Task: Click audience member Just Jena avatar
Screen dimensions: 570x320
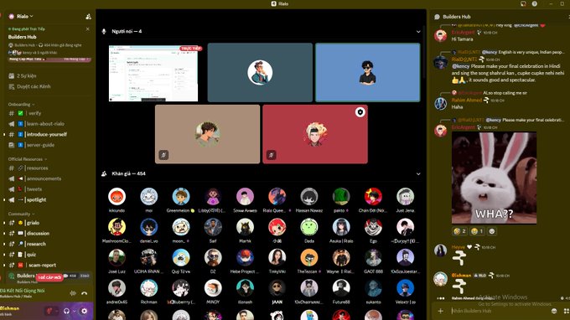Action: (x=405, y=197)
